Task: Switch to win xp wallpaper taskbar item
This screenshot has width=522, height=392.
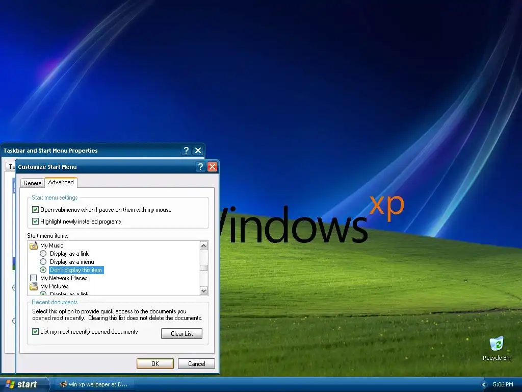Action: tap(94, 384)
